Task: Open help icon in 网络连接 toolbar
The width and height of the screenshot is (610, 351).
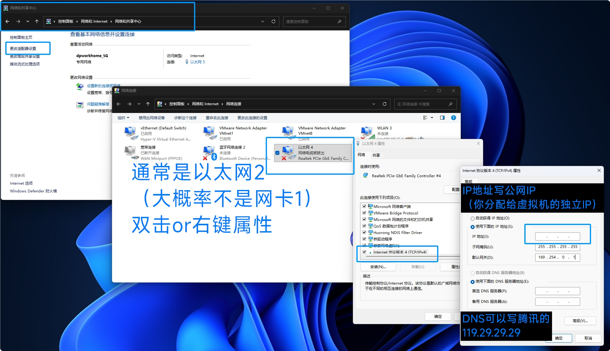Action: [x=454, y=118]
